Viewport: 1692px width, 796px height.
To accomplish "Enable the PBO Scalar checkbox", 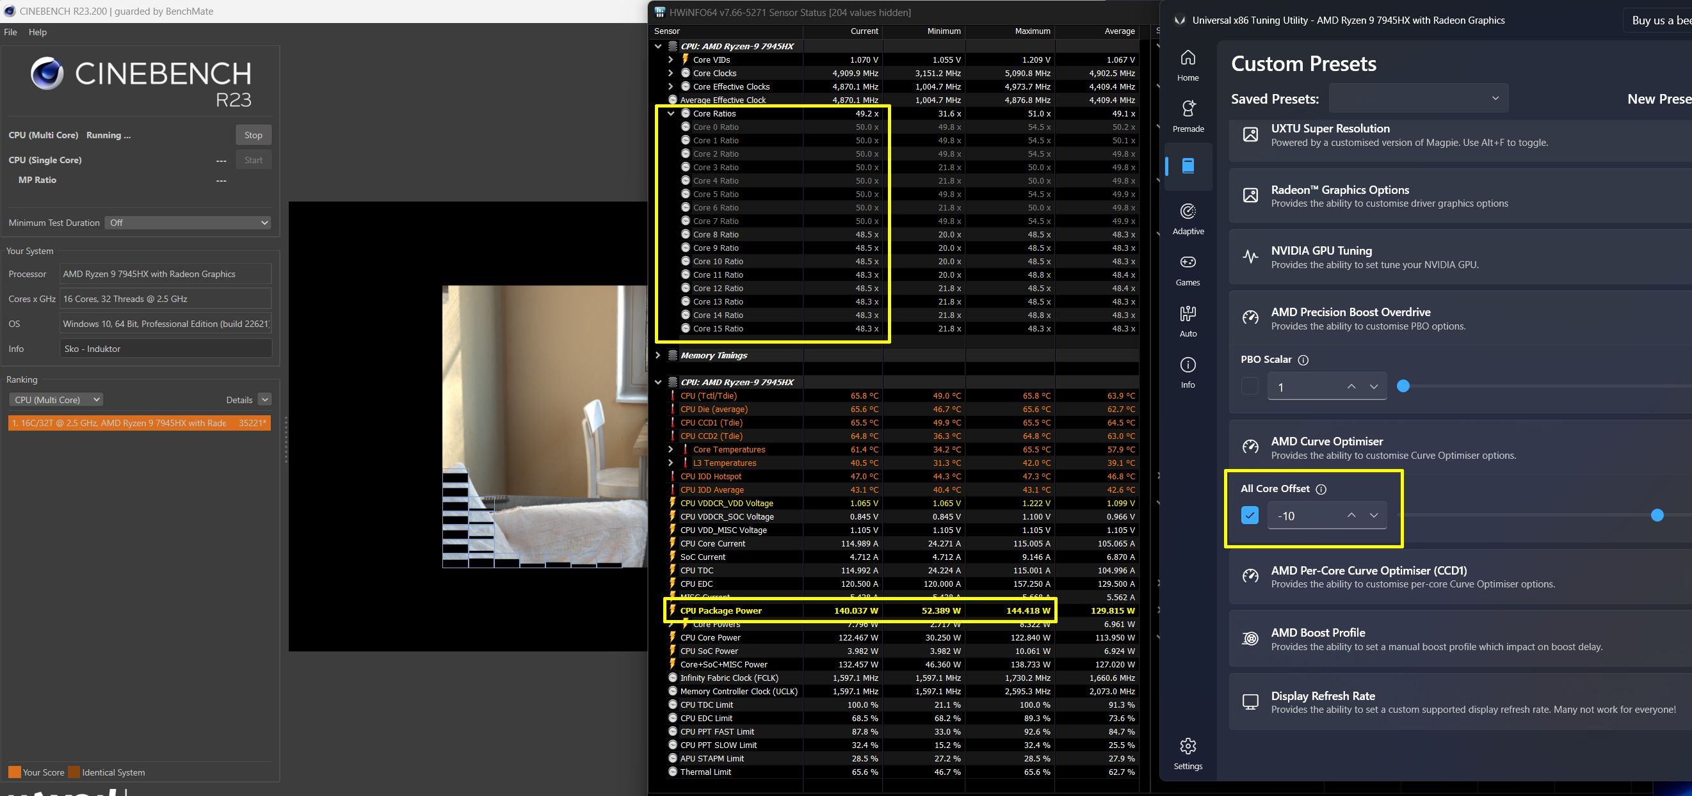I will (1249, 386).
